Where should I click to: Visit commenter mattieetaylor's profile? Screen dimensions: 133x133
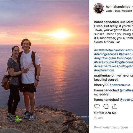click(104, 76)
